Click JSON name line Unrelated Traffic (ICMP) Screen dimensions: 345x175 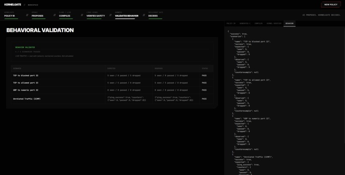pyautogui.click(x=254, y=157)
